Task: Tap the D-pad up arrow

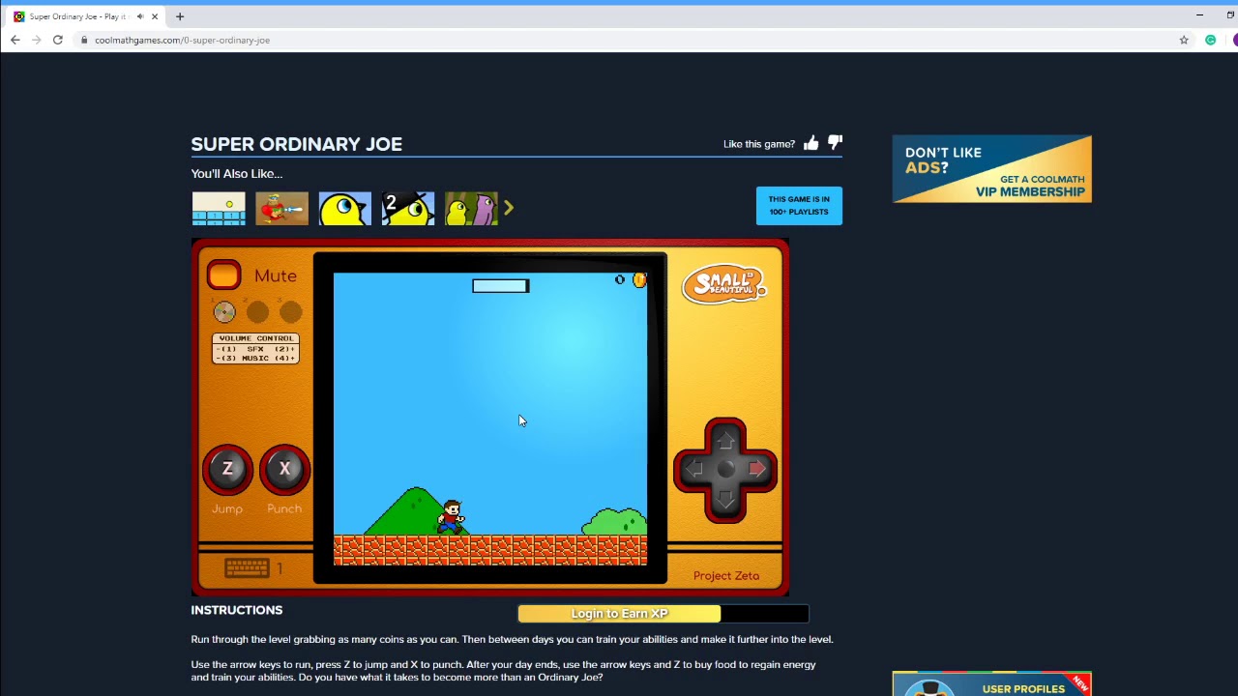Action: [725, 440]
